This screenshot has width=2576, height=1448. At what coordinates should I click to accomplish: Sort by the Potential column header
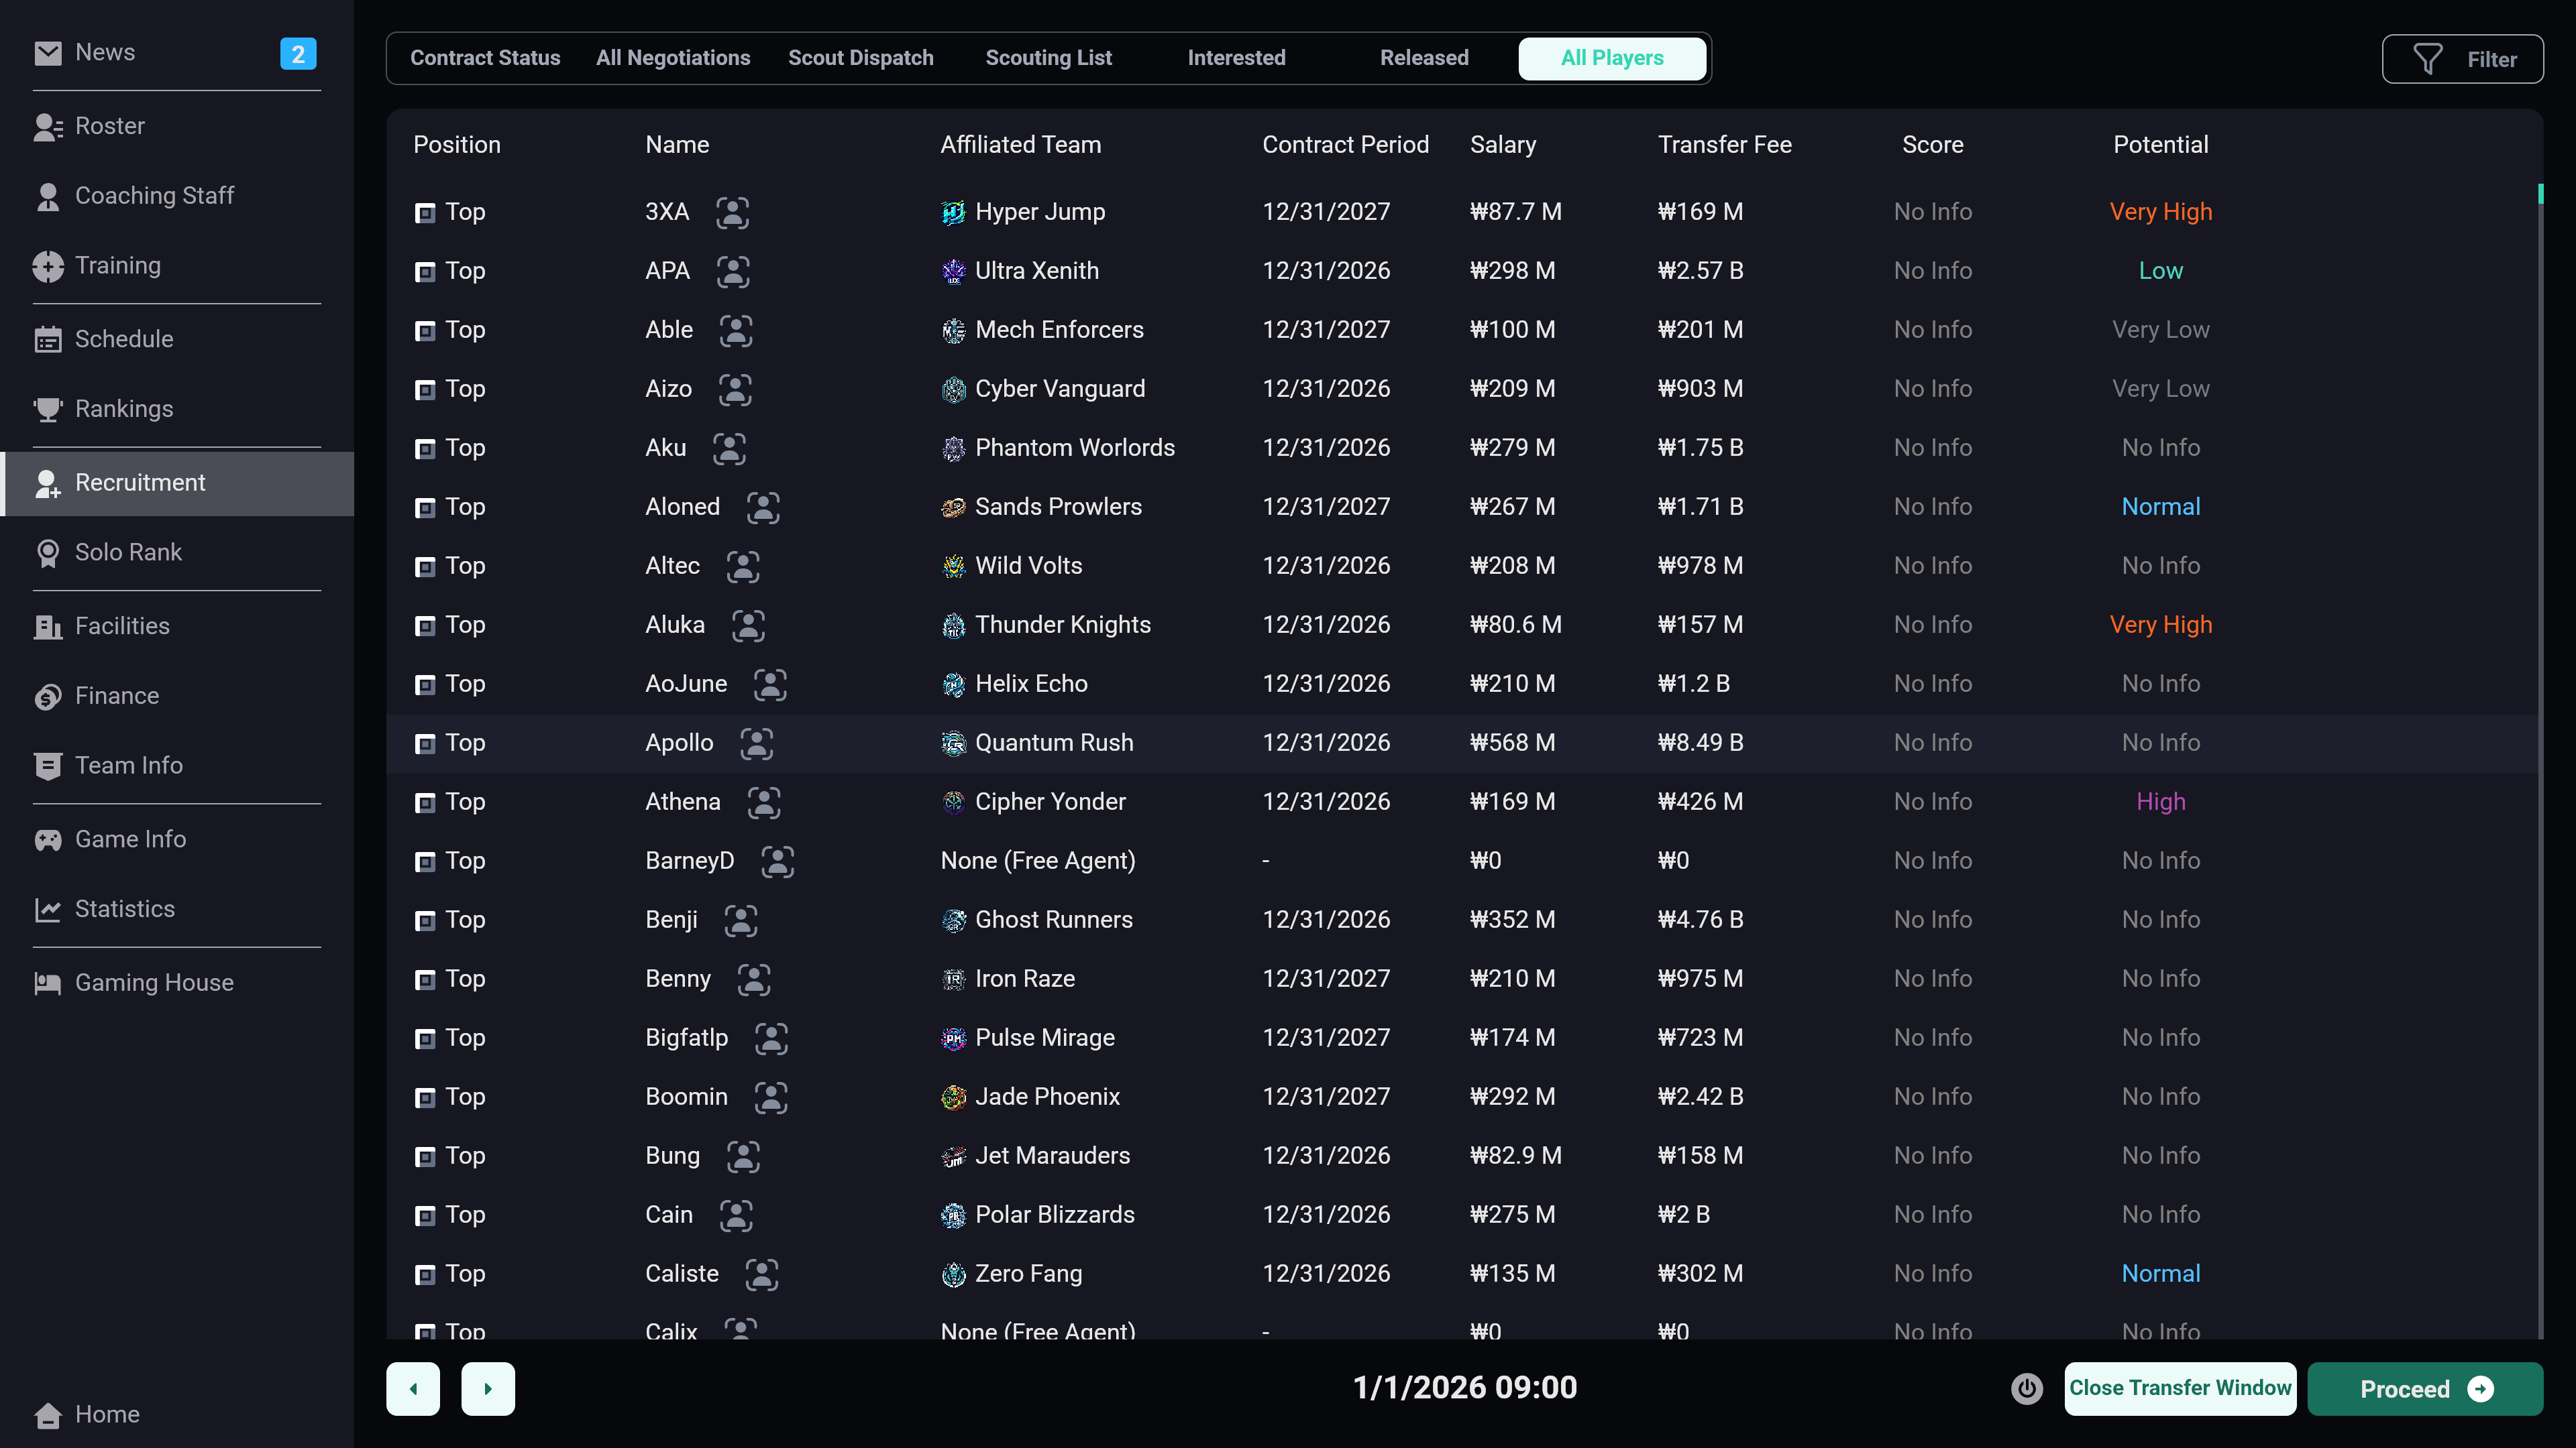tap(2160, 145)
